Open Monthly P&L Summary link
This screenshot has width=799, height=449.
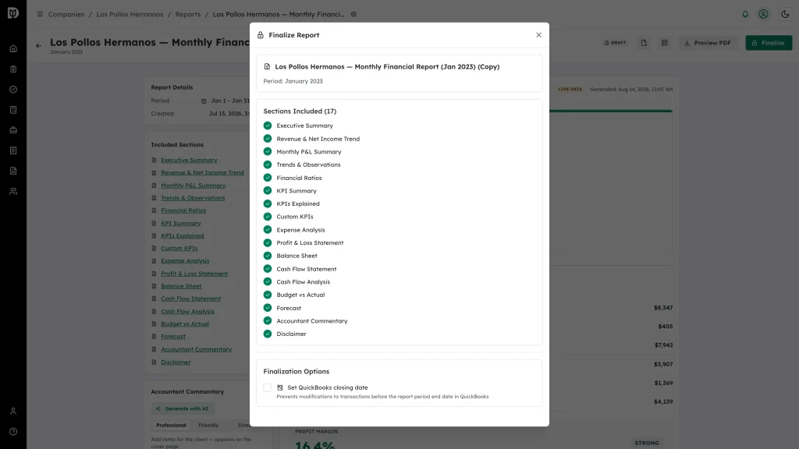pos(194,186)
